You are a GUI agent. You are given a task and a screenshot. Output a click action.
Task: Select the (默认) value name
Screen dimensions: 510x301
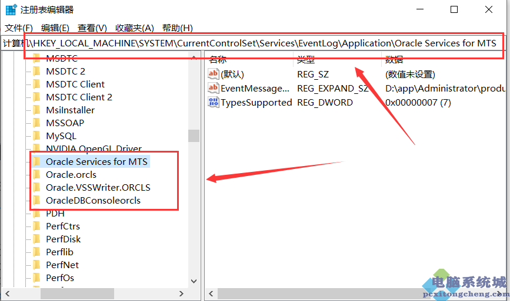[x=232, y=75]
